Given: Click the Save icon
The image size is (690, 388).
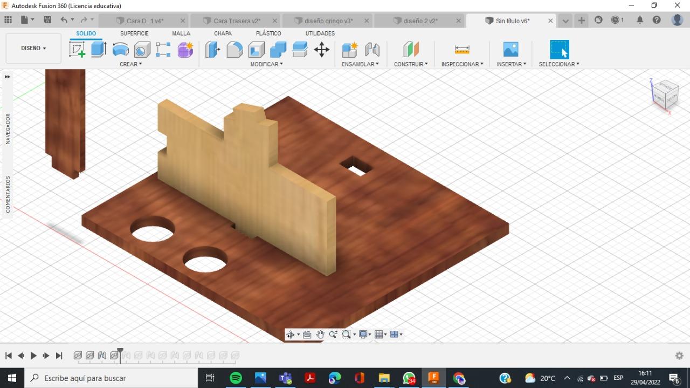Looking at the screenshot, I should pos(47,20).
